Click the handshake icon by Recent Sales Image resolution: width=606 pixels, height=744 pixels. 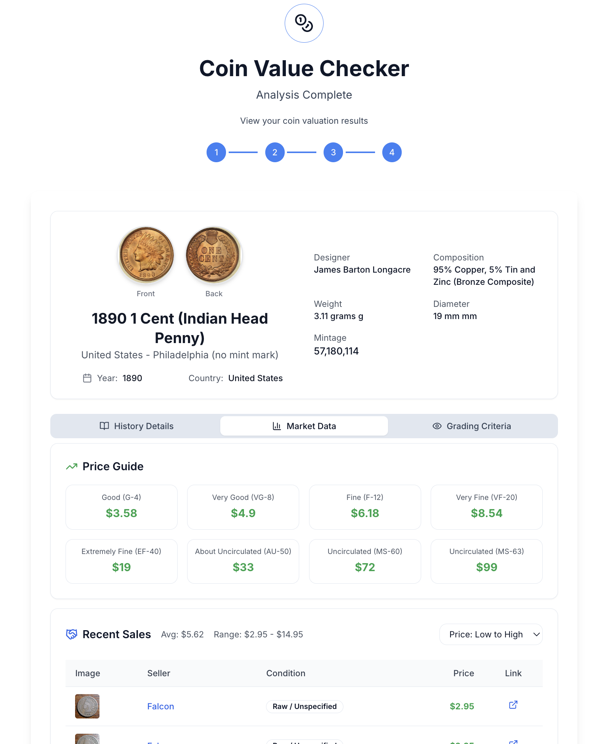(x=72, y=634)
